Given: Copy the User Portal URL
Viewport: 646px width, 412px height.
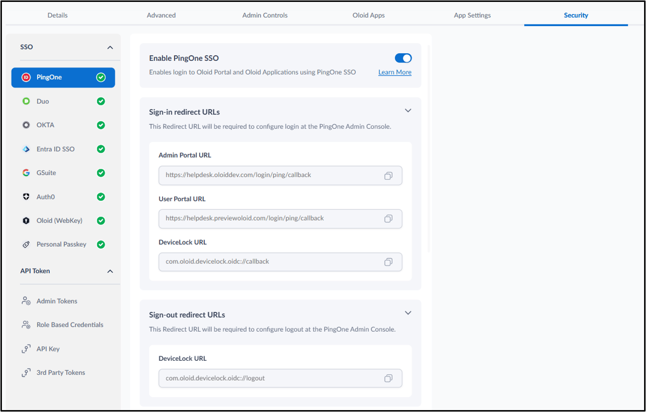Looking at the screenshot, I should pos(388,219).
